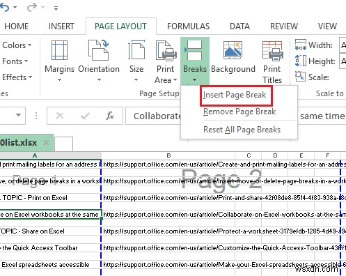Expand the theme Colors dropdown
The height and width of the screenshot is (276, 346).
pyautogui.click(x=17, y=45)
